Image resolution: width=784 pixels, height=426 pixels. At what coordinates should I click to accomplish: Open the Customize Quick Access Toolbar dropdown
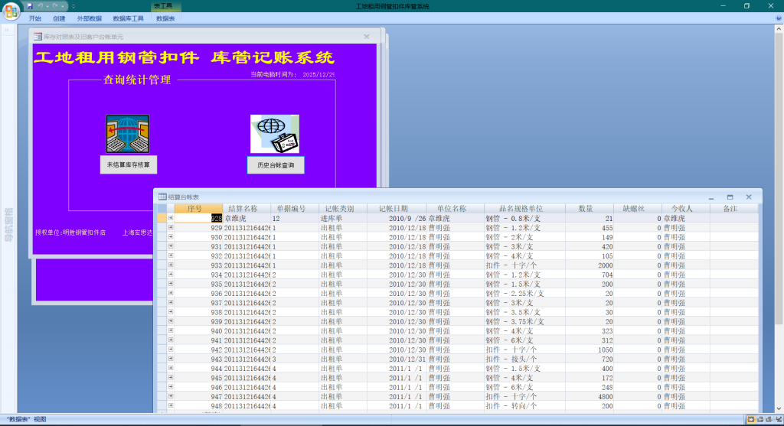click(74, 6)
